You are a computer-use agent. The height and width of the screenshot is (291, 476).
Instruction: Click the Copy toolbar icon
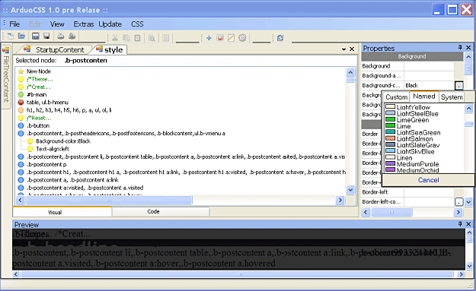(126, 38)
